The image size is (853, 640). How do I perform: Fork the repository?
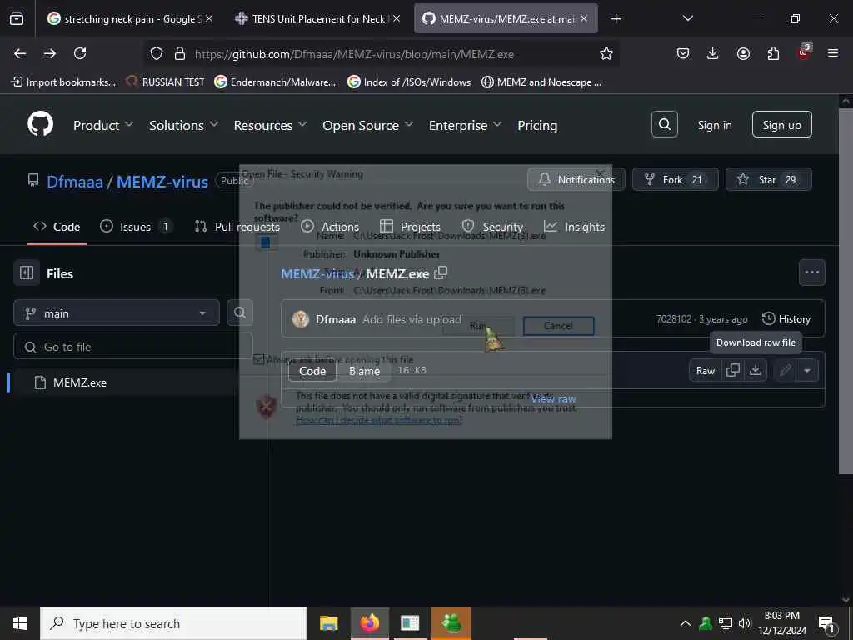(x=675, y=179)
